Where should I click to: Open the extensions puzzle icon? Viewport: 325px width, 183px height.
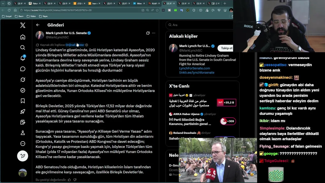click(194, 10)
